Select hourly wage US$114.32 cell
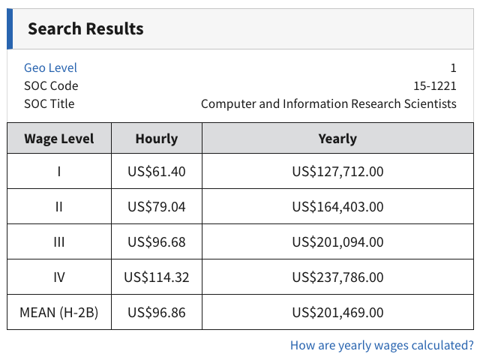The image size is (483, 363). (156, 277)
